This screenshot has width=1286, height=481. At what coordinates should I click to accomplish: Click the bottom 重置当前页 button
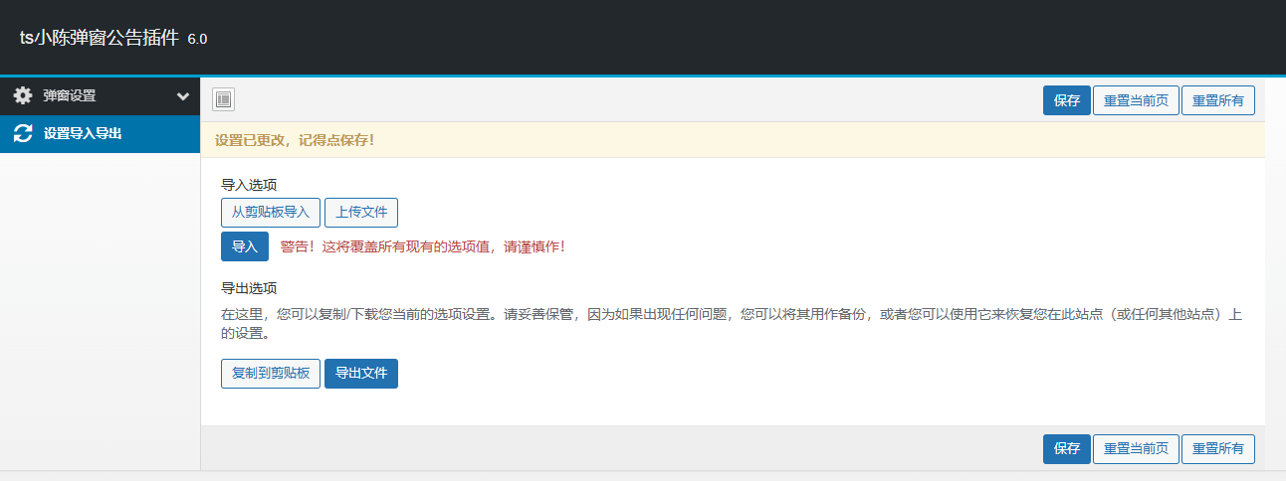pyautogui.click(x=1137, y=449)
